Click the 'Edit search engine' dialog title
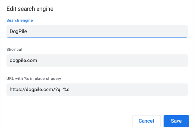 [x=30, y=9]
